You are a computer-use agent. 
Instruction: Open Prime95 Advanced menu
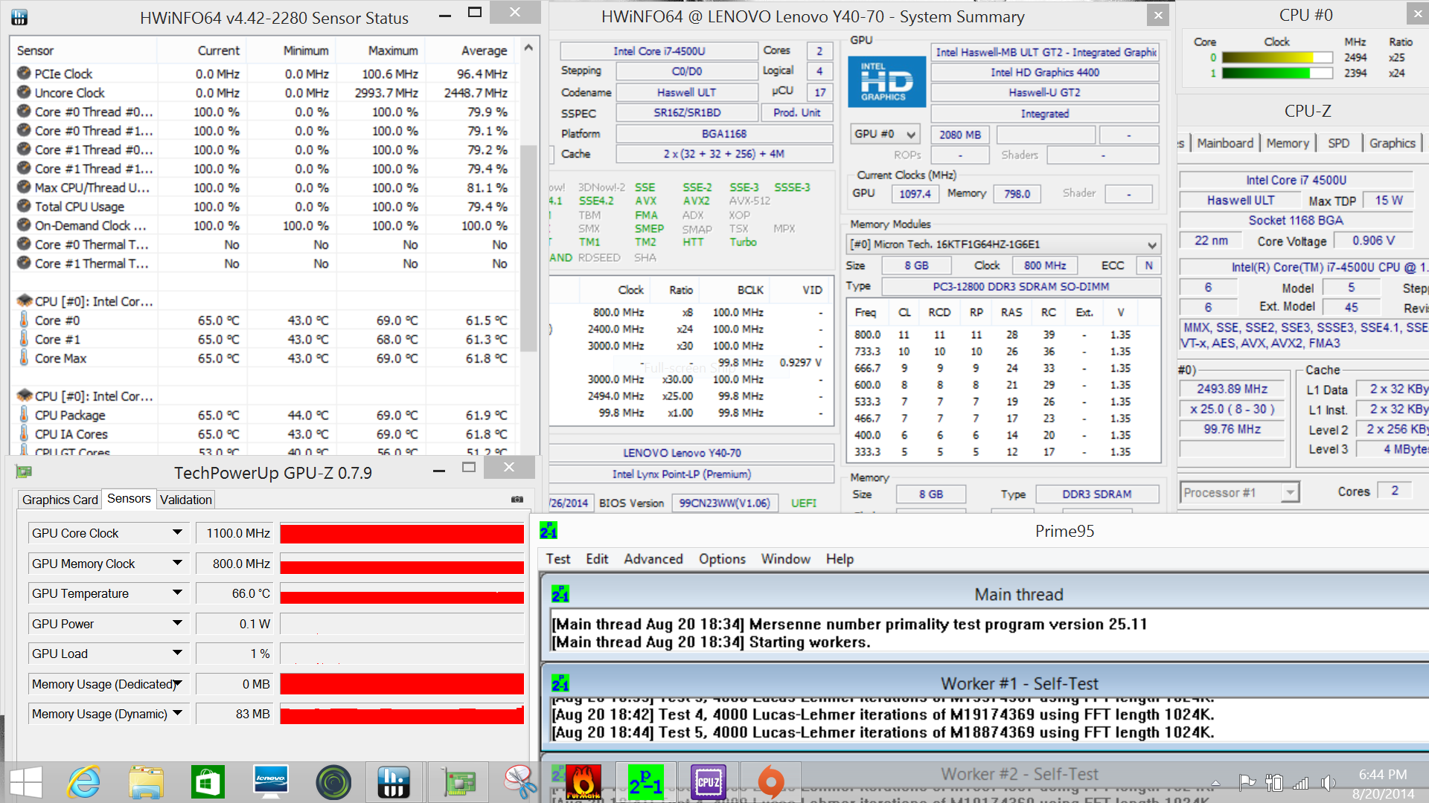[653, 559]
